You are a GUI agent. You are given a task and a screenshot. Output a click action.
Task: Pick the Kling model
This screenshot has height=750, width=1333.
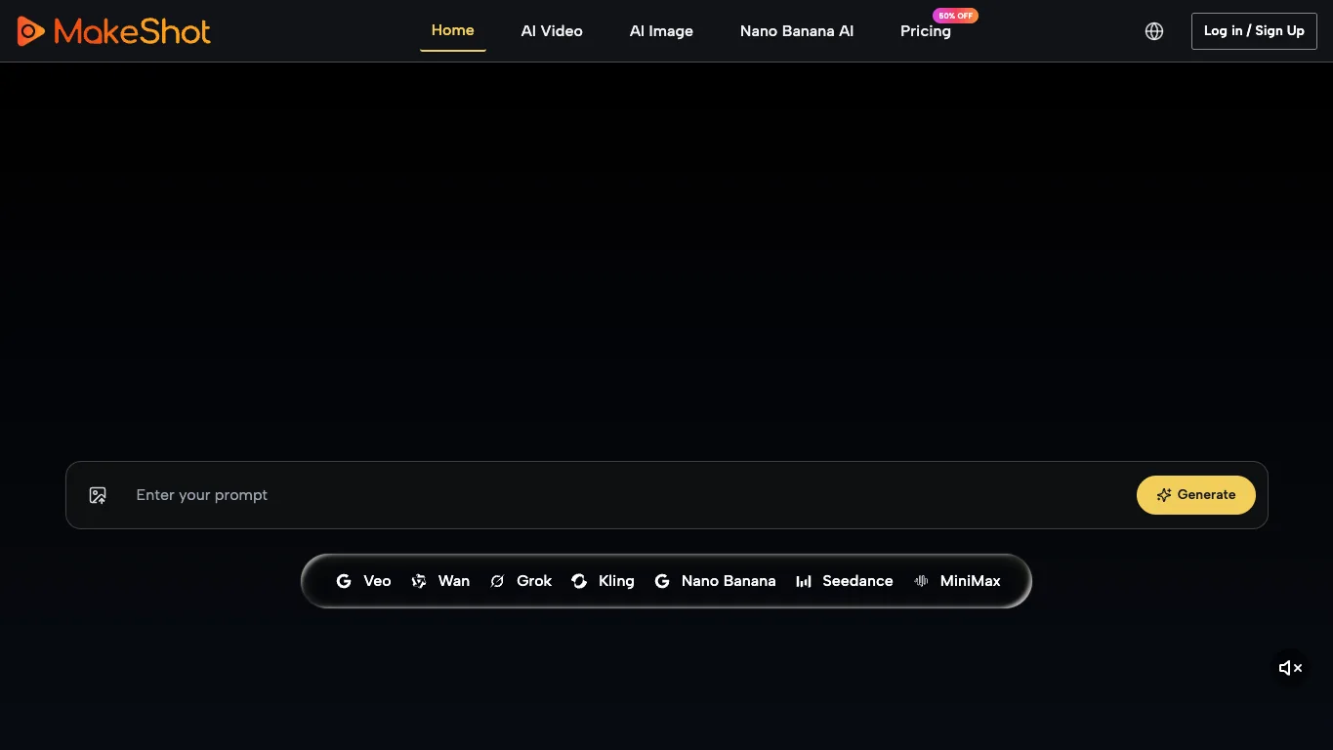click(603, 581)
